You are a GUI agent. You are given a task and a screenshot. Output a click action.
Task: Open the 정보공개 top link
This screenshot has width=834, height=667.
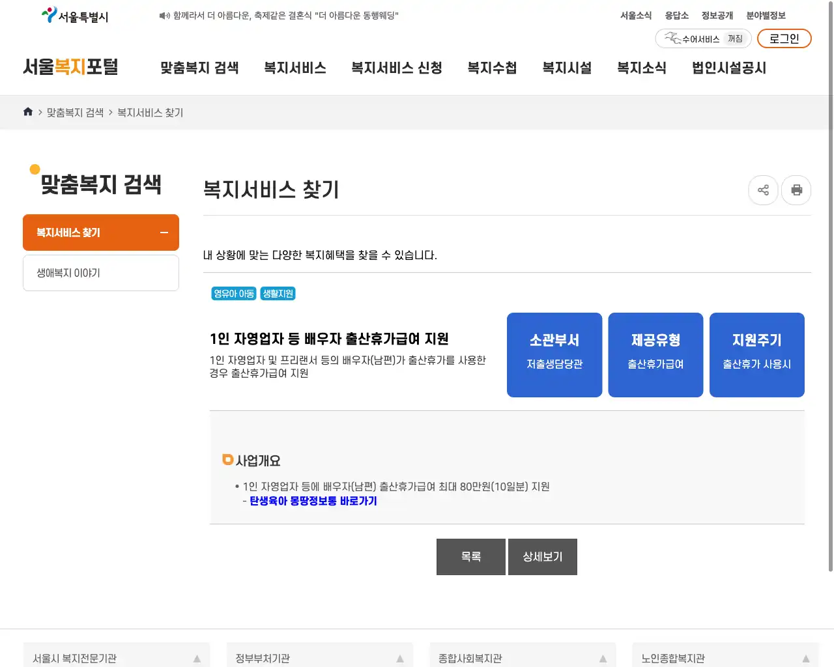717,16
